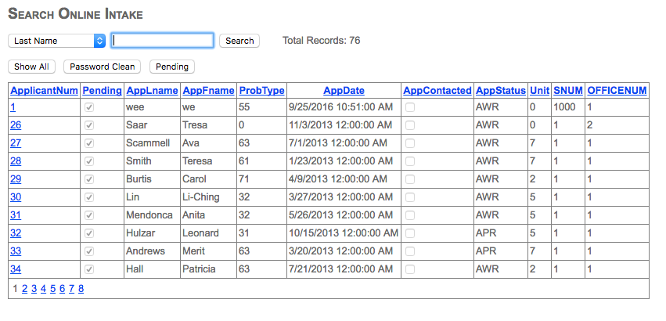The image size is (666, 321).
Task: Jump to page 8 of results
Action: click(81, 289)
